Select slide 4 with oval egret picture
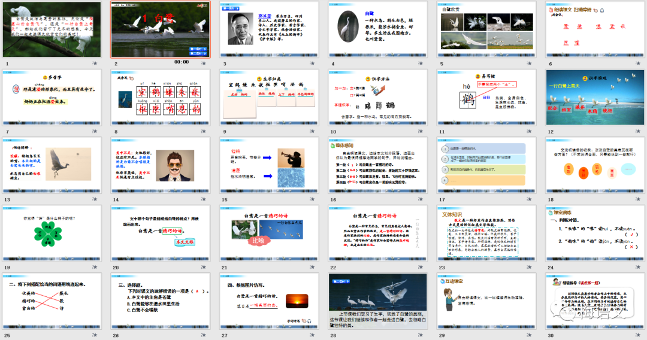This screenshot has height=340, width=647. click(378, 29)
